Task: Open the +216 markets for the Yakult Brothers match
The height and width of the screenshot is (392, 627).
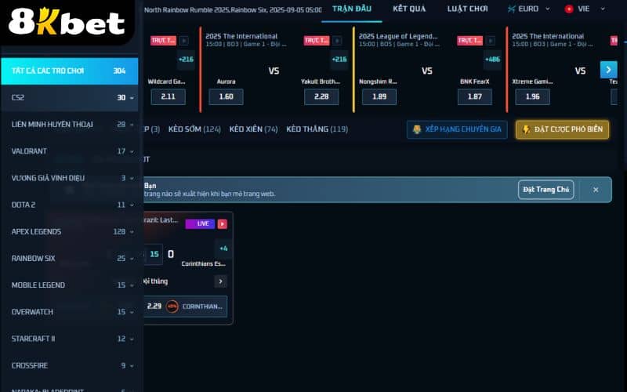Action: (339, 60)
